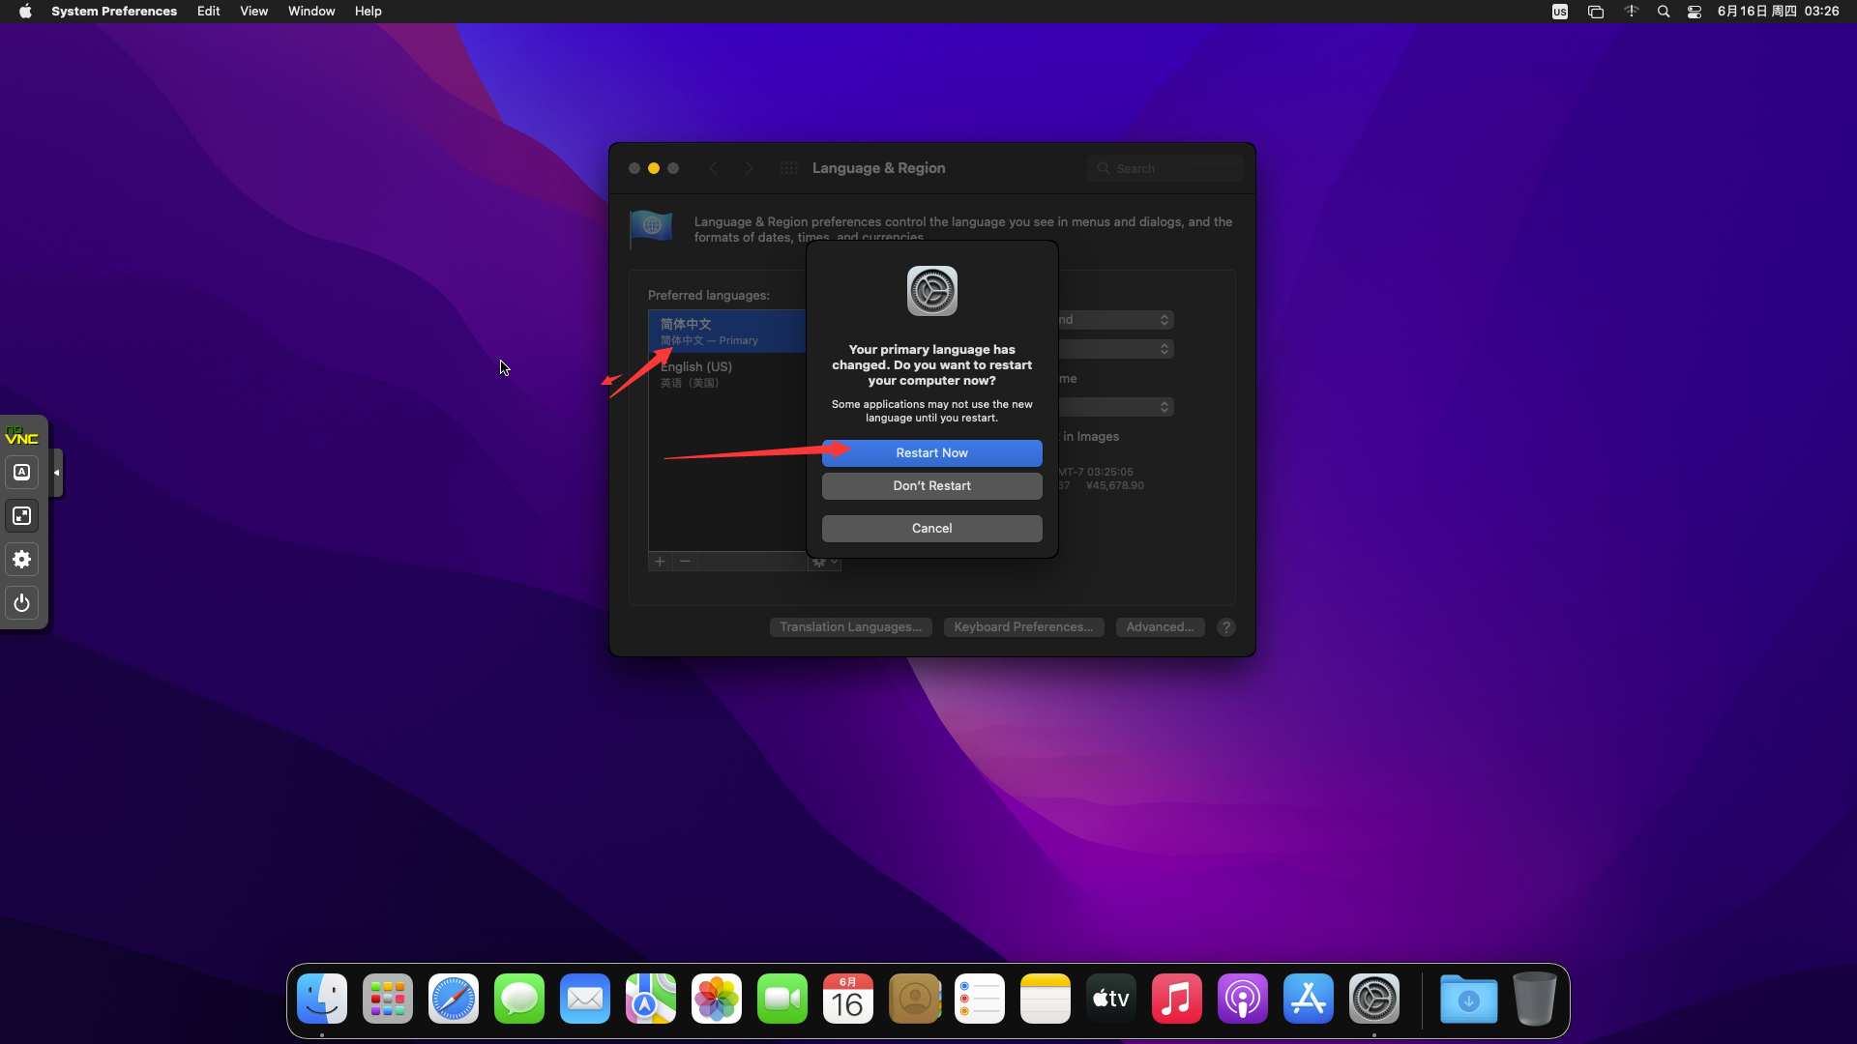Open the US input source menu

pos(1560,12)
